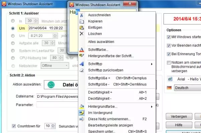
Task: Click the highlighter icon for Hintergrundfarbe der Schrift
Action: 82,56
